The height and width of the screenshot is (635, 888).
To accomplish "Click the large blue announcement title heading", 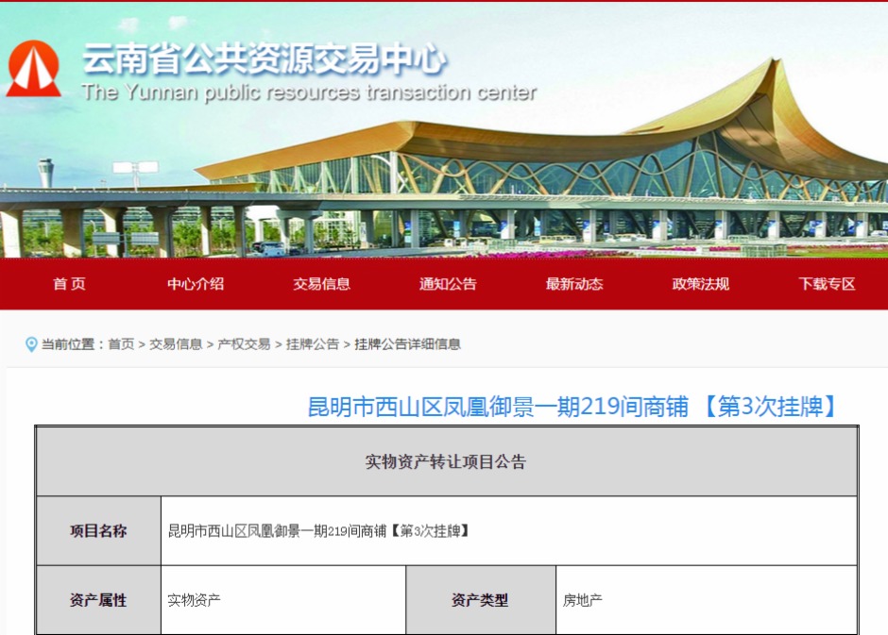I will [572, 407].
